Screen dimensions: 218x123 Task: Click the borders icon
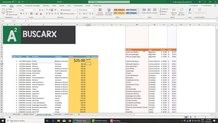[31, 14]
